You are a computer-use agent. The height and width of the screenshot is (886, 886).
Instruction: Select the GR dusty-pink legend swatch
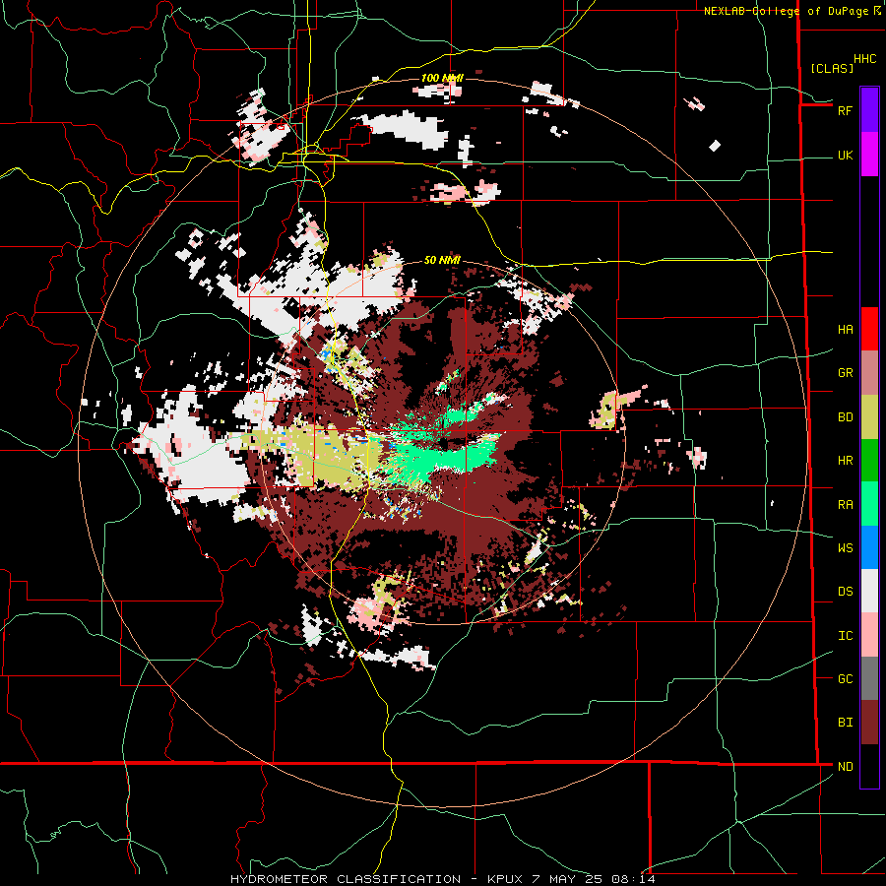pyautogui.click(x=869, y=373)
